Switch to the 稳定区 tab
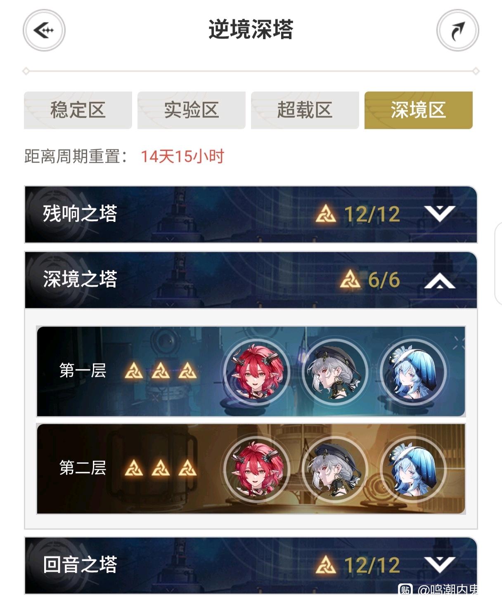The image size is (502, 604). 78,110
